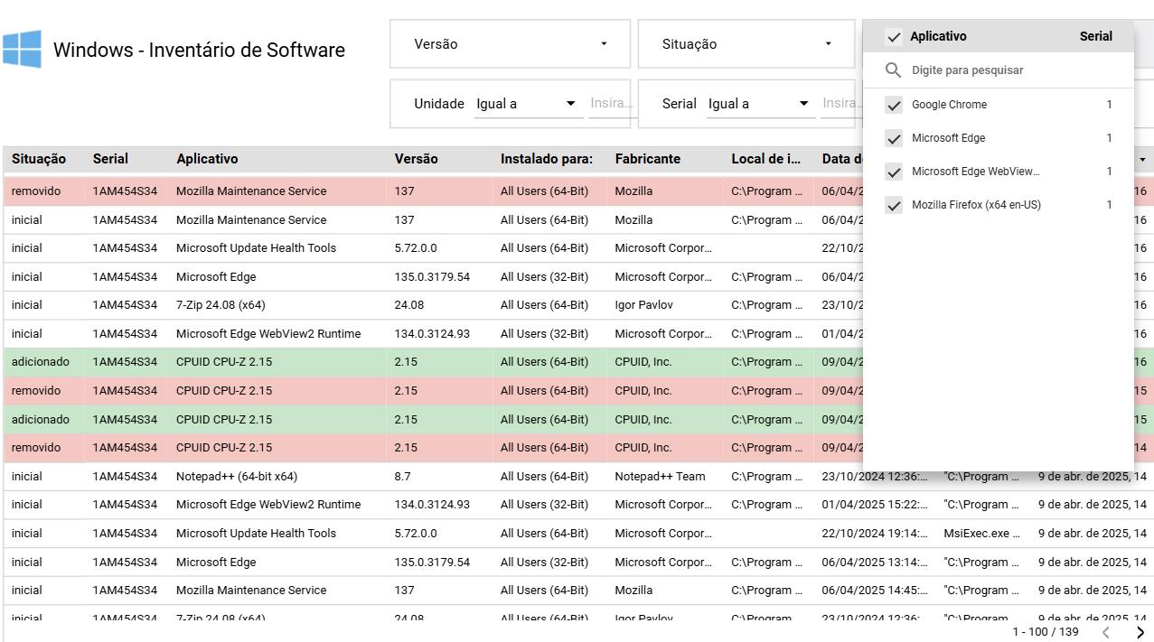Toggle the select-all Aplicativo checkbox
The height and width of the screenshot is (642, 1154).
[x=894, y=37]
